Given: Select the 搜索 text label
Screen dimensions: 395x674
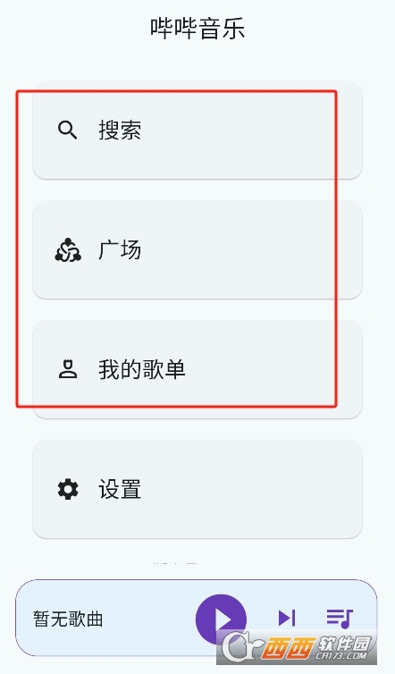Looking at the screenshot, I should point(120,130).
